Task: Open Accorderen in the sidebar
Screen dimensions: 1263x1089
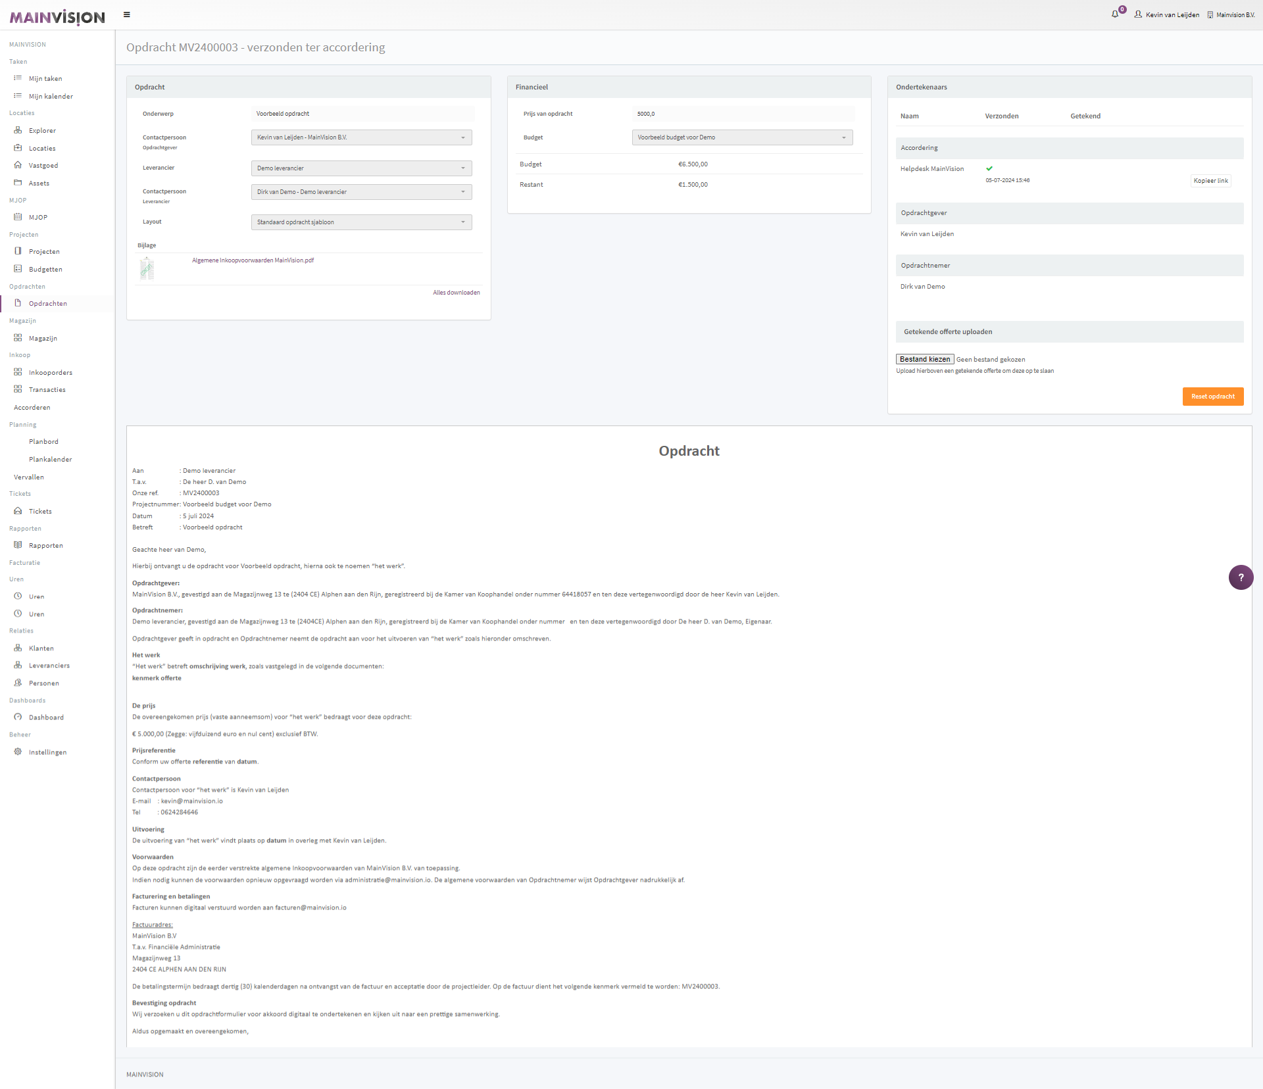Action: 32,408
